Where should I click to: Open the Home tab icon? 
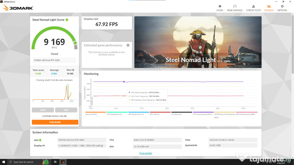pyautogui.click(x=220, y=6)
